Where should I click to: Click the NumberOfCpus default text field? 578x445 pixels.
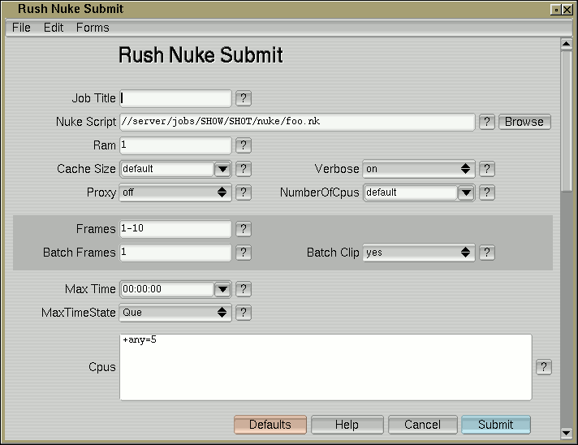pos(411,192)
